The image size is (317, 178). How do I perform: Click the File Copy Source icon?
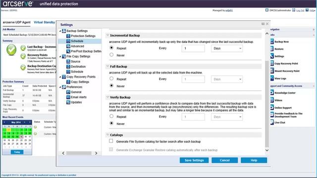68,61
